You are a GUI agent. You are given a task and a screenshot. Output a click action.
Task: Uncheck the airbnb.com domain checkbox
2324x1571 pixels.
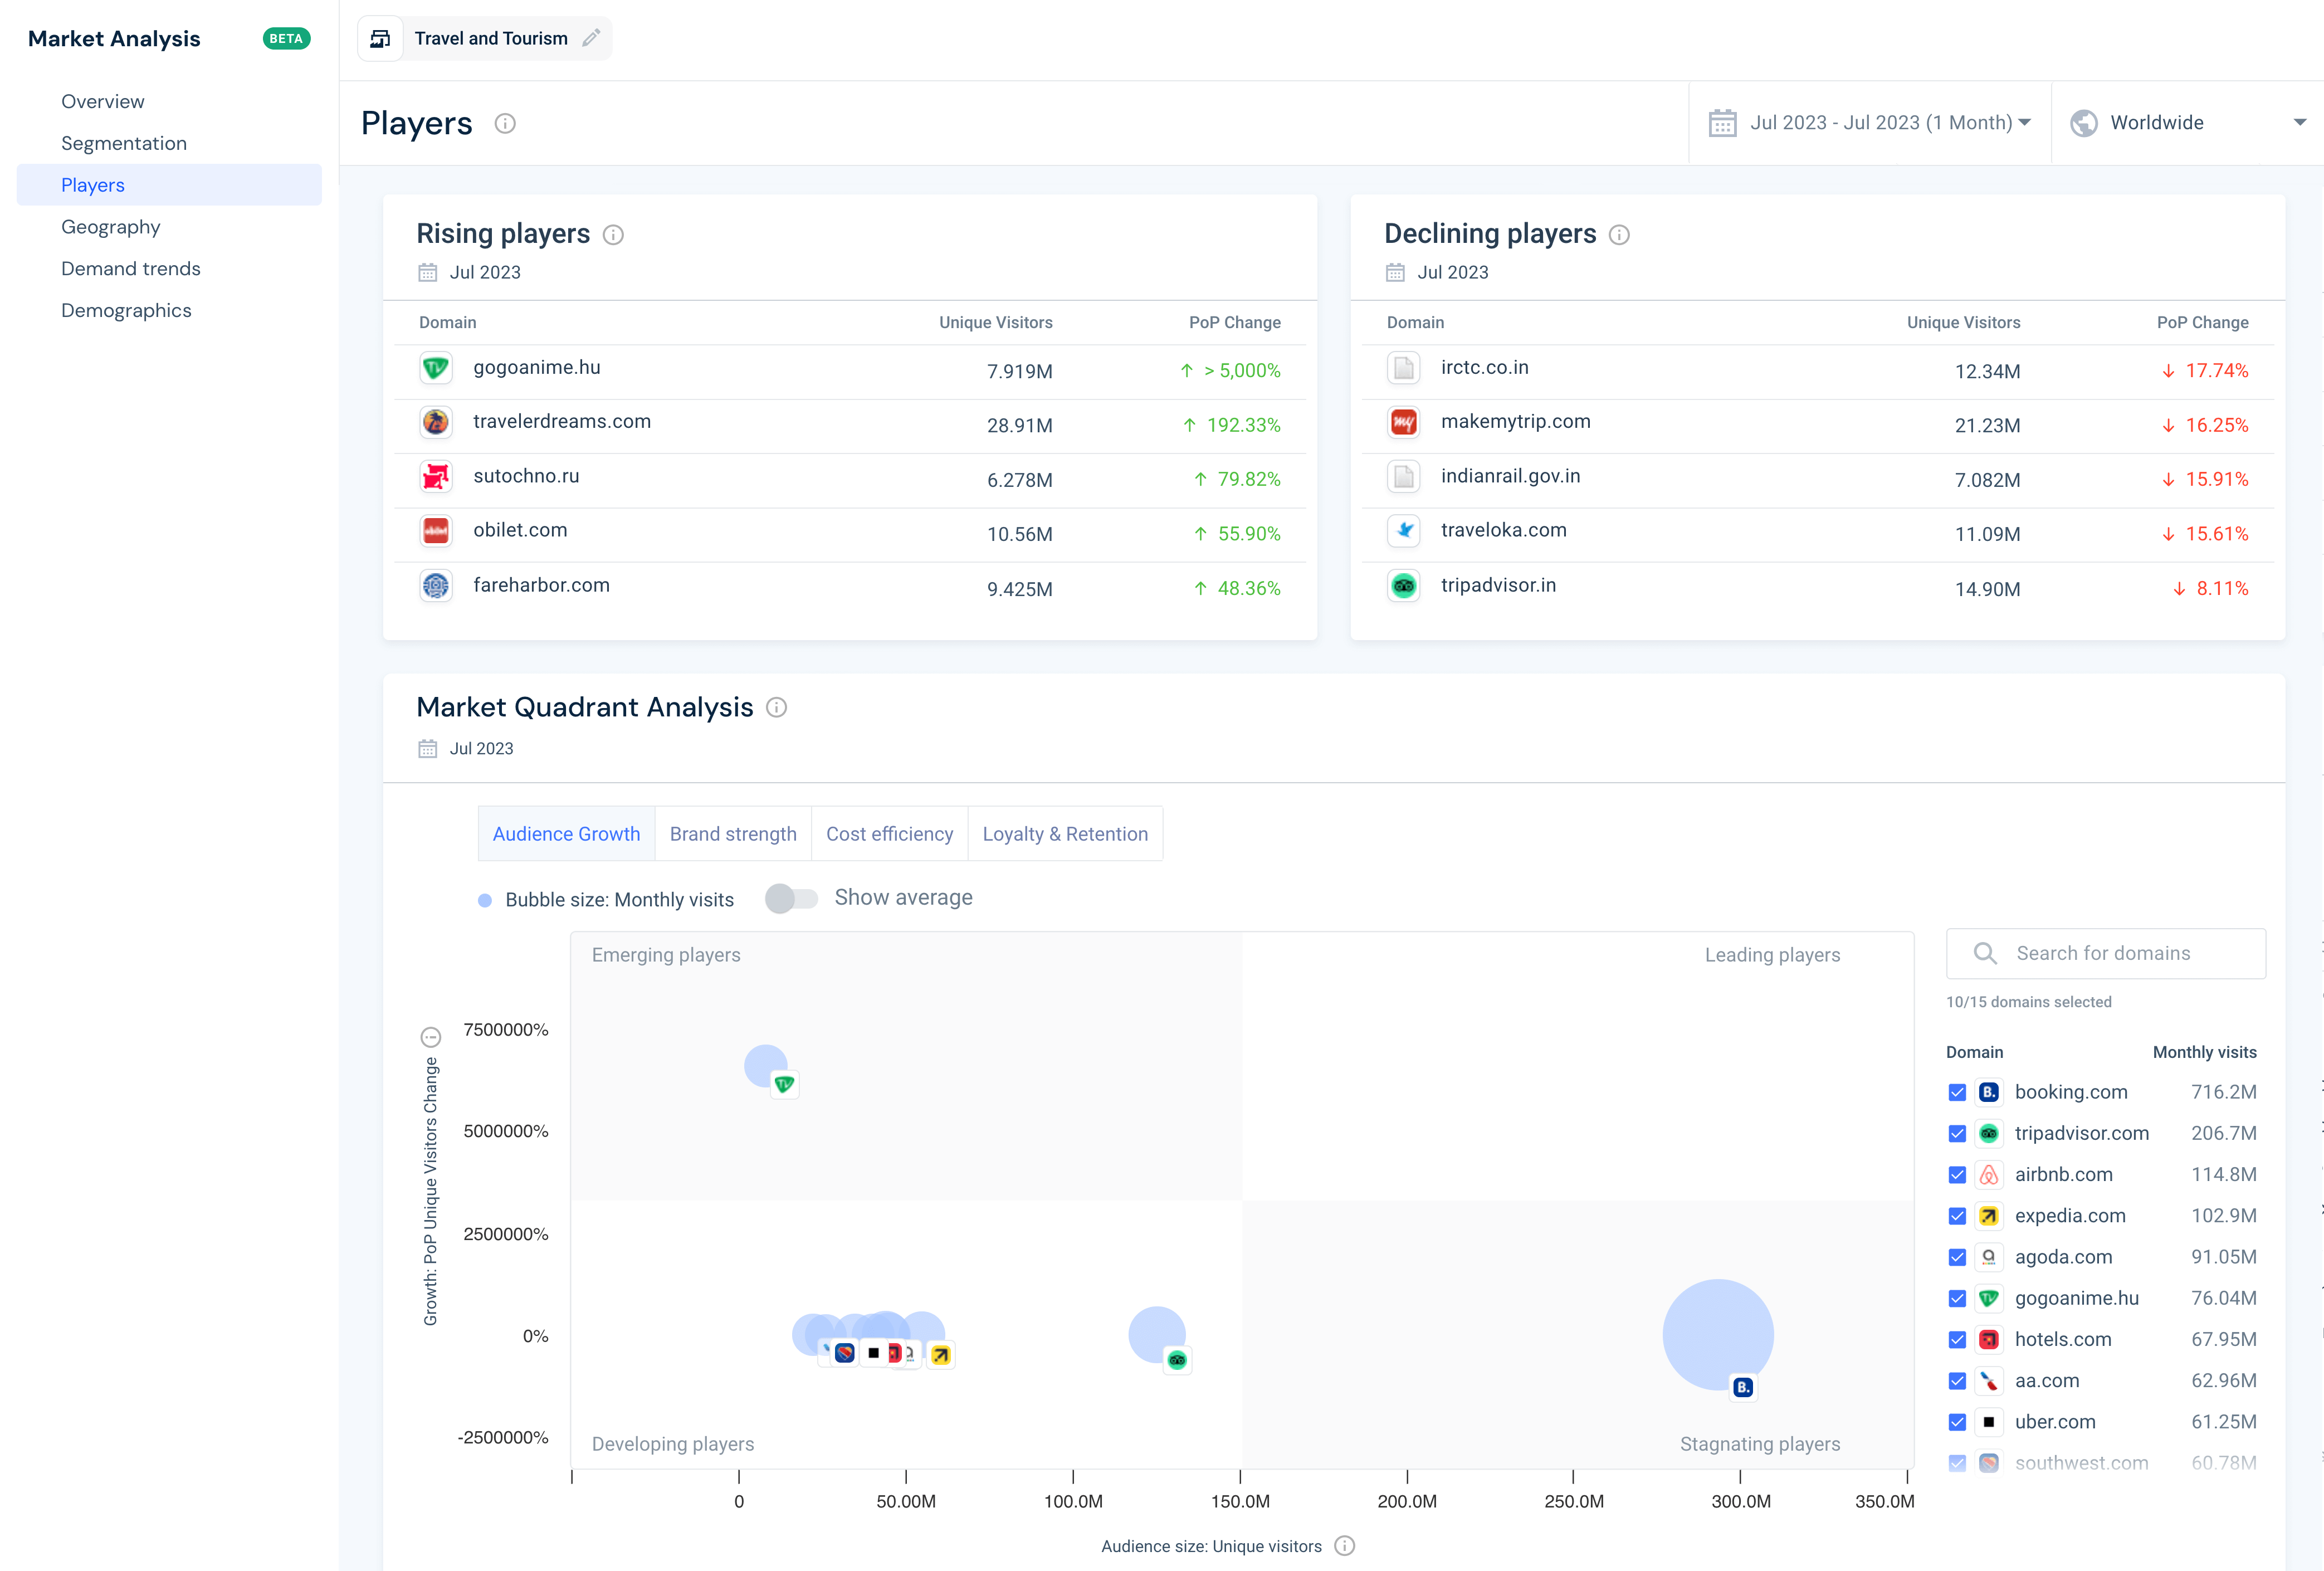point(1957,1175)
